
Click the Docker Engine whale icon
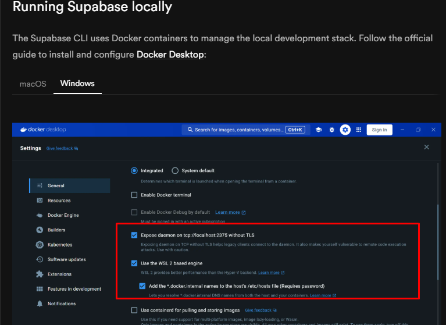(40, 215)
